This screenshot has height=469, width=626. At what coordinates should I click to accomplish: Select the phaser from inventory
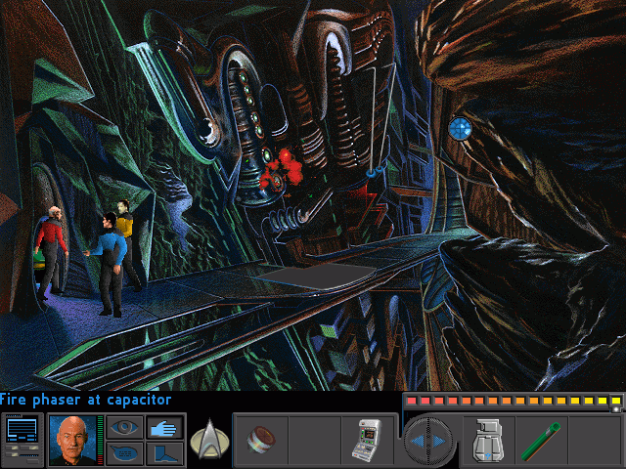487,441
